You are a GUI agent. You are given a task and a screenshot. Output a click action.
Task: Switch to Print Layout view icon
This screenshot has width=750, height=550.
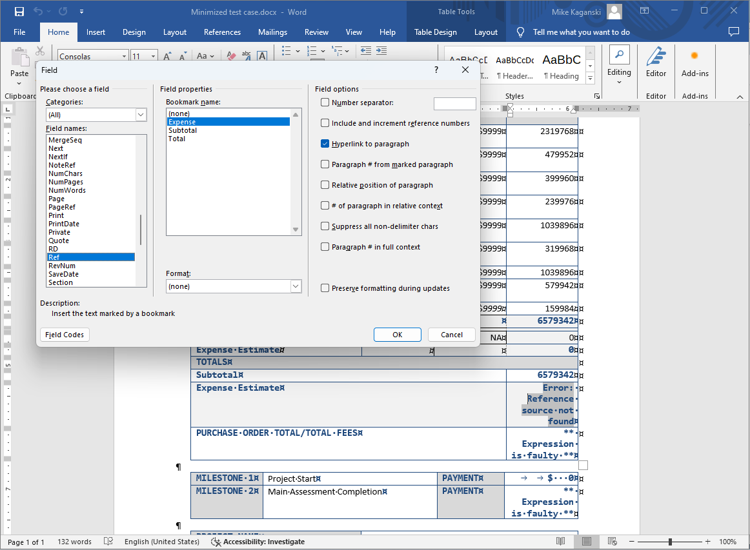(587, 542)
